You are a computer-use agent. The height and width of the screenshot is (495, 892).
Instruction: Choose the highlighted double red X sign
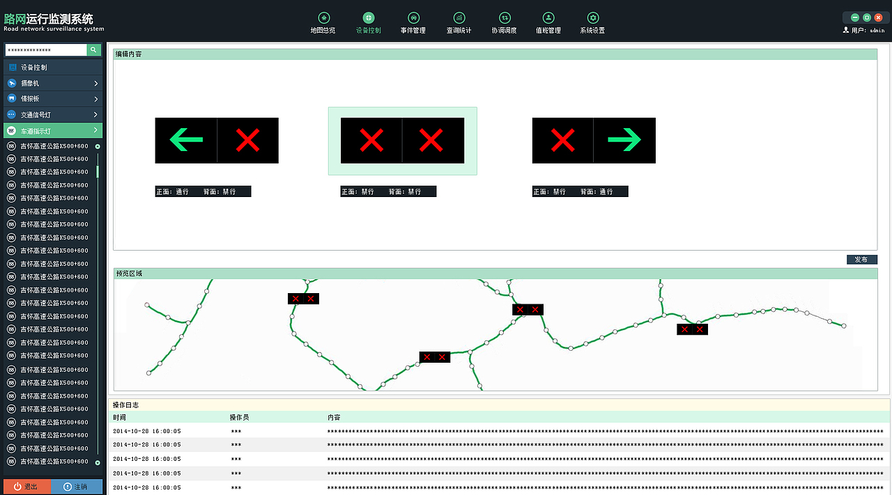[402, 141]
